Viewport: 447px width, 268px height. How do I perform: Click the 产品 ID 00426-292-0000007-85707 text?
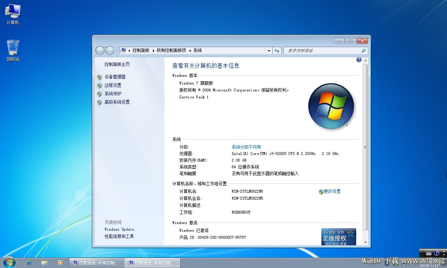[212, 237]
